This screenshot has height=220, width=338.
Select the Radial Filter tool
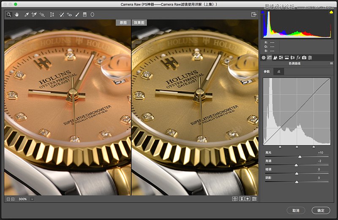[92, 14]
